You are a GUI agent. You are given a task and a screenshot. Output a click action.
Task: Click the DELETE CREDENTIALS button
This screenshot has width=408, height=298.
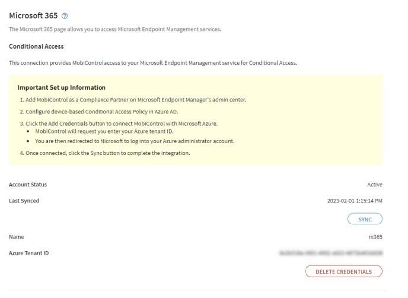343,271
